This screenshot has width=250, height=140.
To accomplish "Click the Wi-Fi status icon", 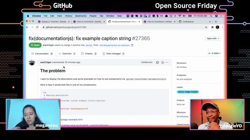I will [x=180, y=16].
